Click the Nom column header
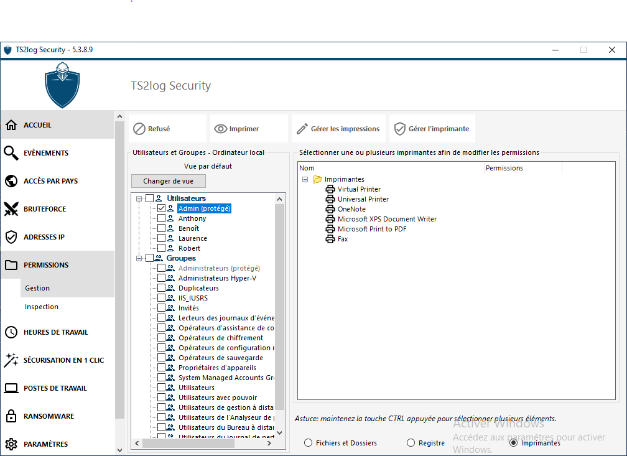627x456 pixels. [x=391, y=168]
